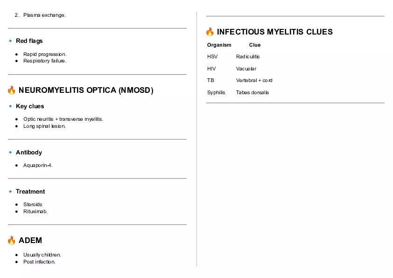Click the bullet before Aquaporin-4
The height and width of the screenshot is (278, 393).
click(17, 165)
